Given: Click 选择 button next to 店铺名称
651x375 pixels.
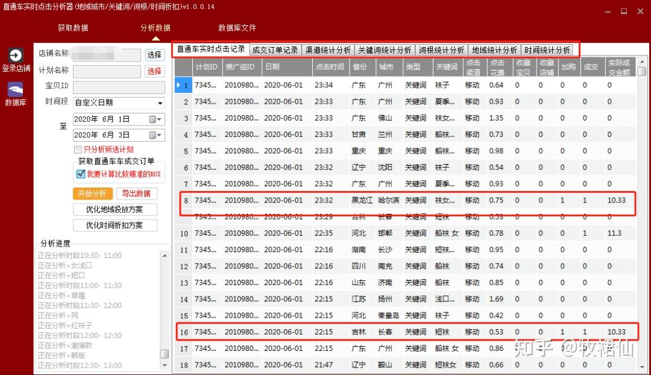Looking at the screenshot, I should pos(154,55).
